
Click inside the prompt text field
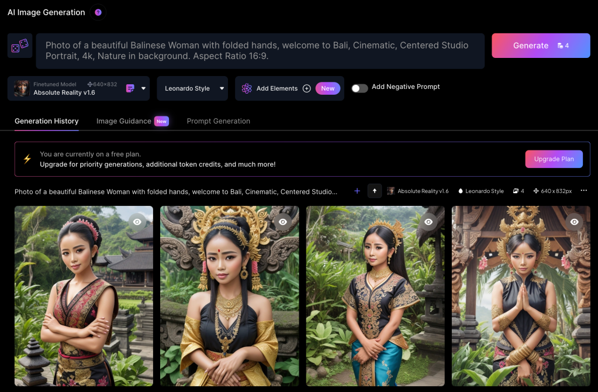[x=260, y=51]
